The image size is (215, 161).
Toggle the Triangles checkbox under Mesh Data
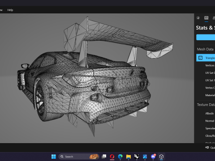[x=200, y=58]
